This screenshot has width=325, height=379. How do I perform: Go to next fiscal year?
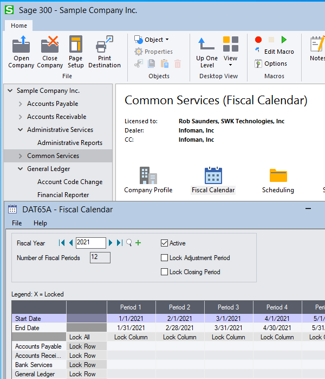click(110, 243)
